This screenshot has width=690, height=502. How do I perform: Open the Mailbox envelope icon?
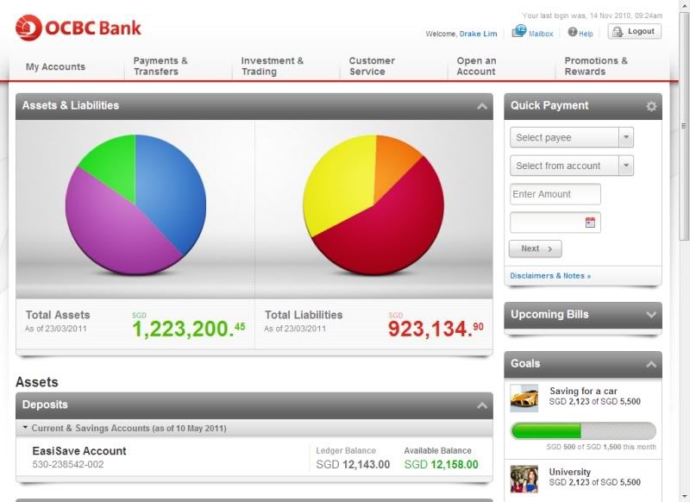[519, 31]
